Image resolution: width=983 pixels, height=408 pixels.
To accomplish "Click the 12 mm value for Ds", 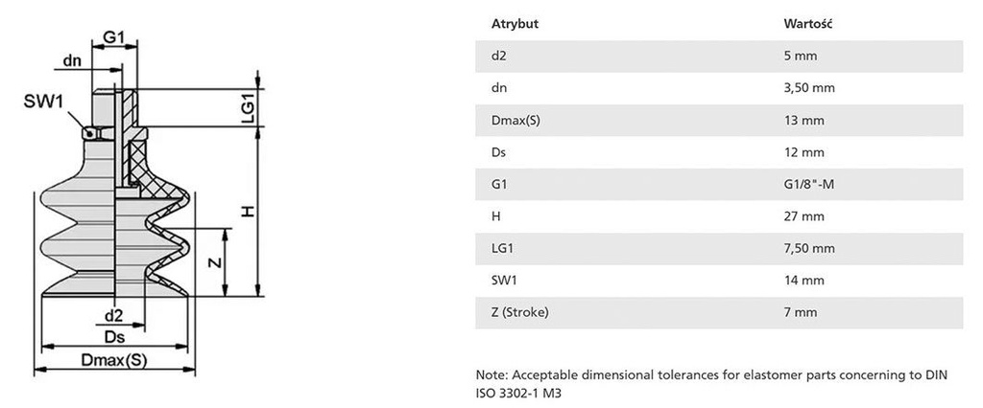I will coord(804,152).
